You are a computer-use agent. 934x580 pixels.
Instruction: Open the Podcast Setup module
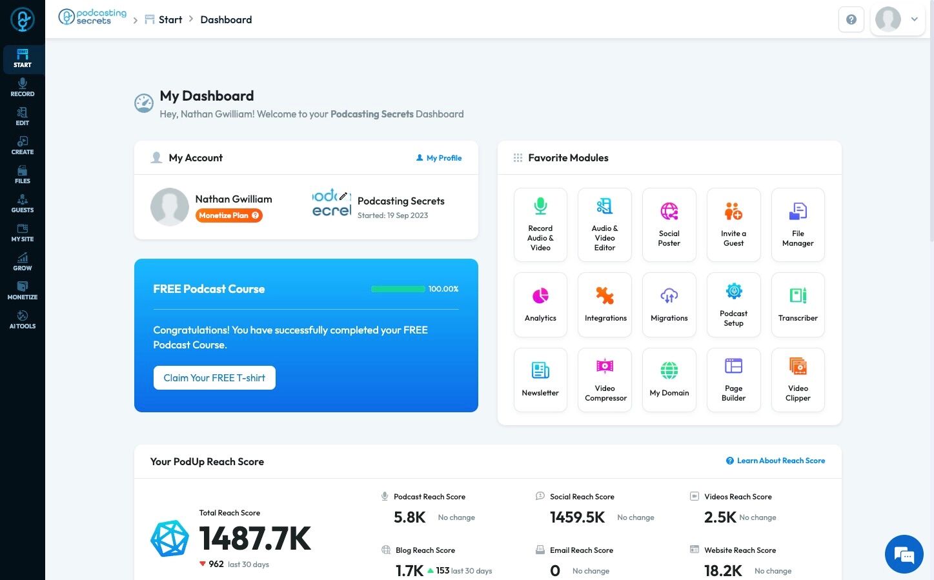(734, 305)
